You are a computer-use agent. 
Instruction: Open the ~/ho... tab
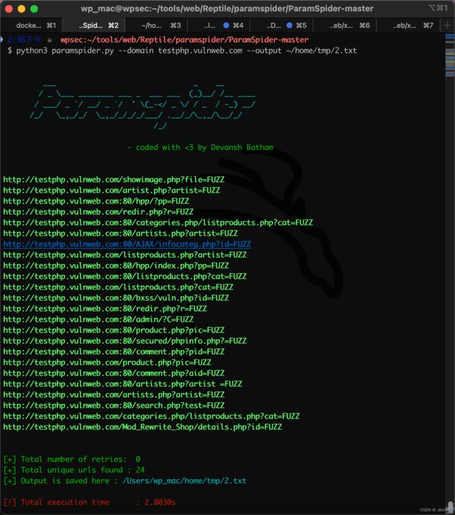point(157,26)
